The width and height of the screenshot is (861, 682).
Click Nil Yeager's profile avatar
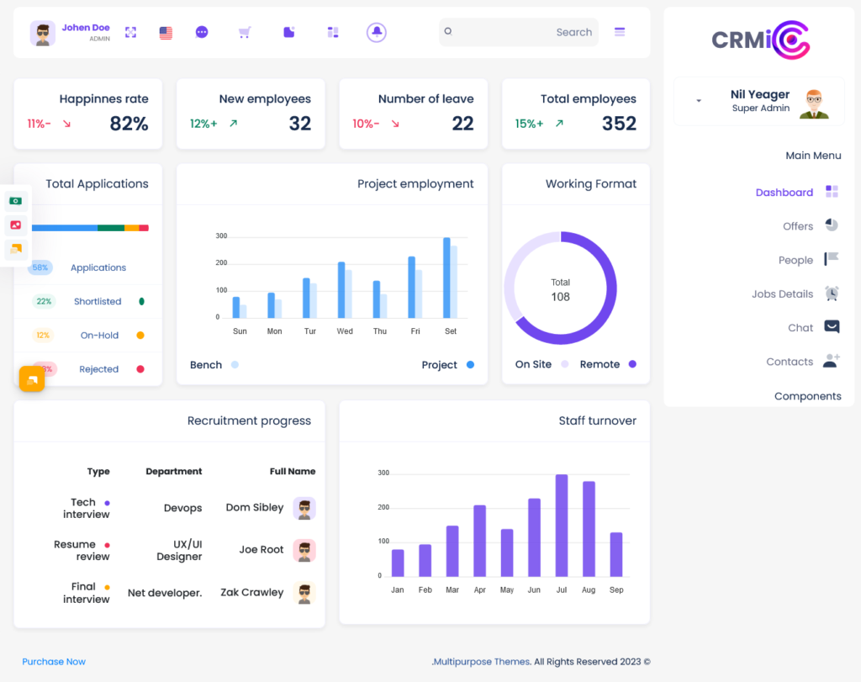814,103
